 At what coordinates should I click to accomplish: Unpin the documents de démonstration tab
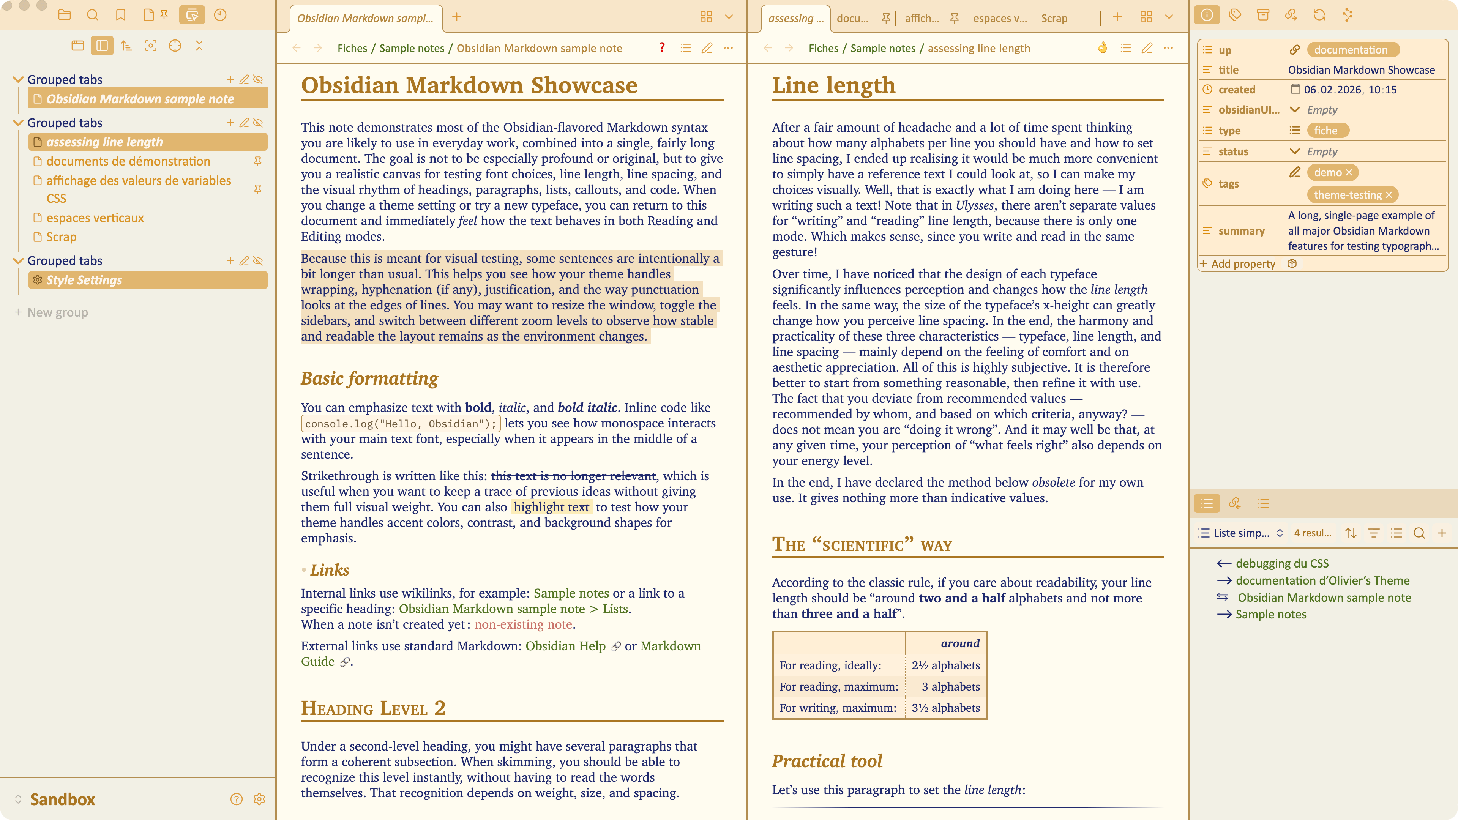click(x=257, y=161)
